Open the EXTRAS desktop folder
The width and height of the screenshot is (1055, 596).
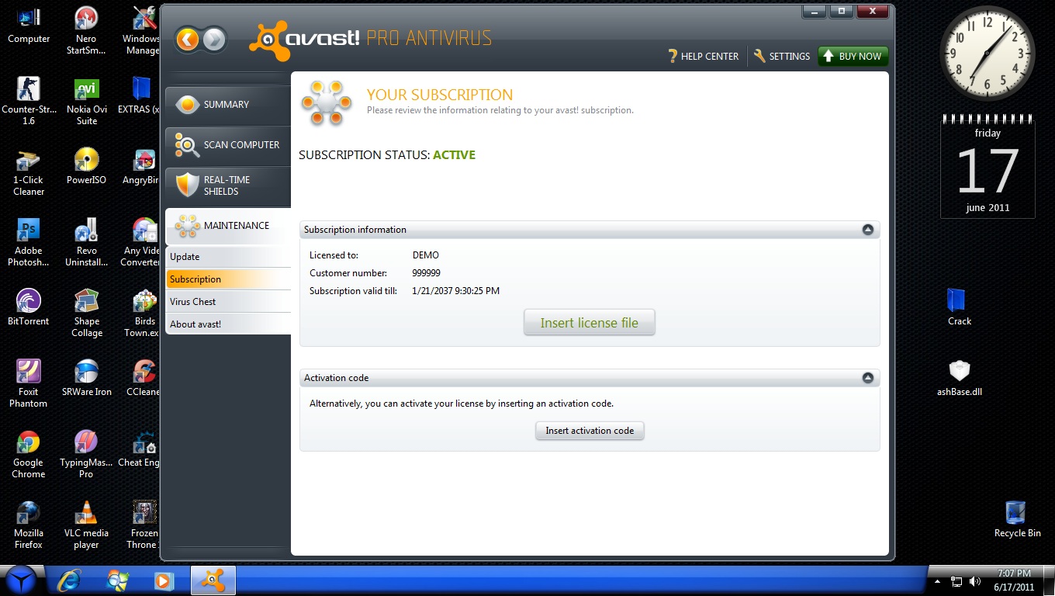click(140, 95)
